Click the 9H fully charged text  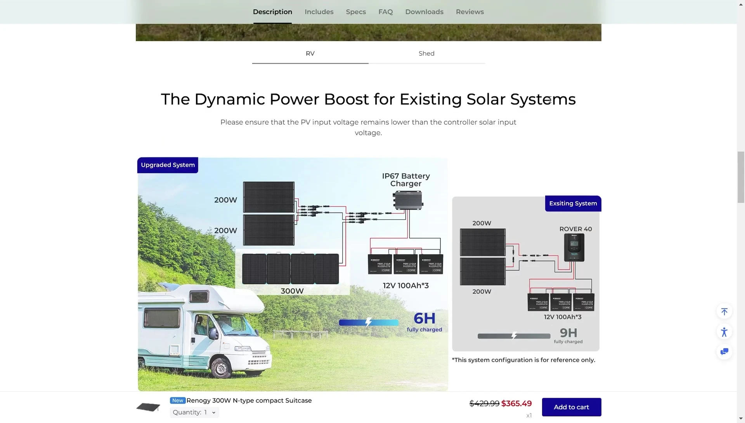click(568, 336)
